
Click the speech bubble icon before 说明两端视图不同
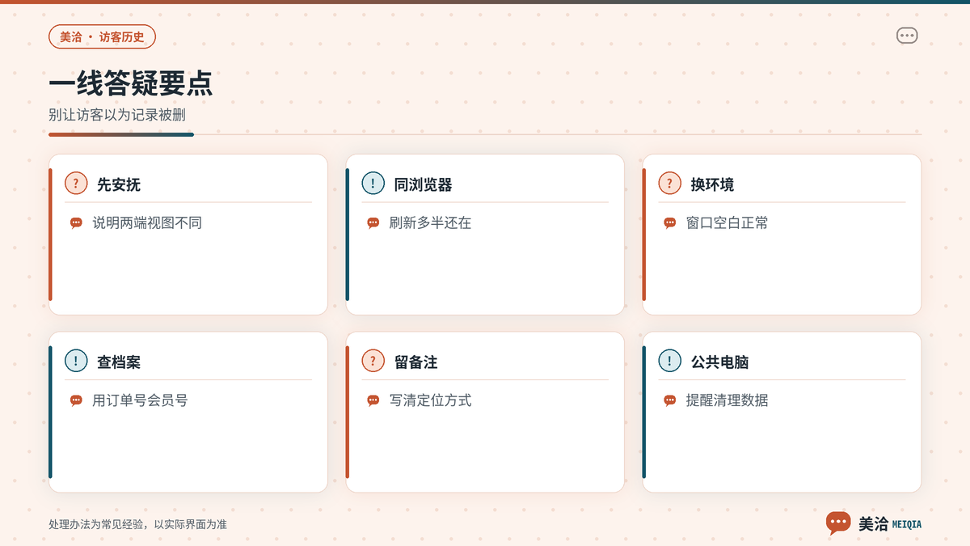(x=76, y=223)
